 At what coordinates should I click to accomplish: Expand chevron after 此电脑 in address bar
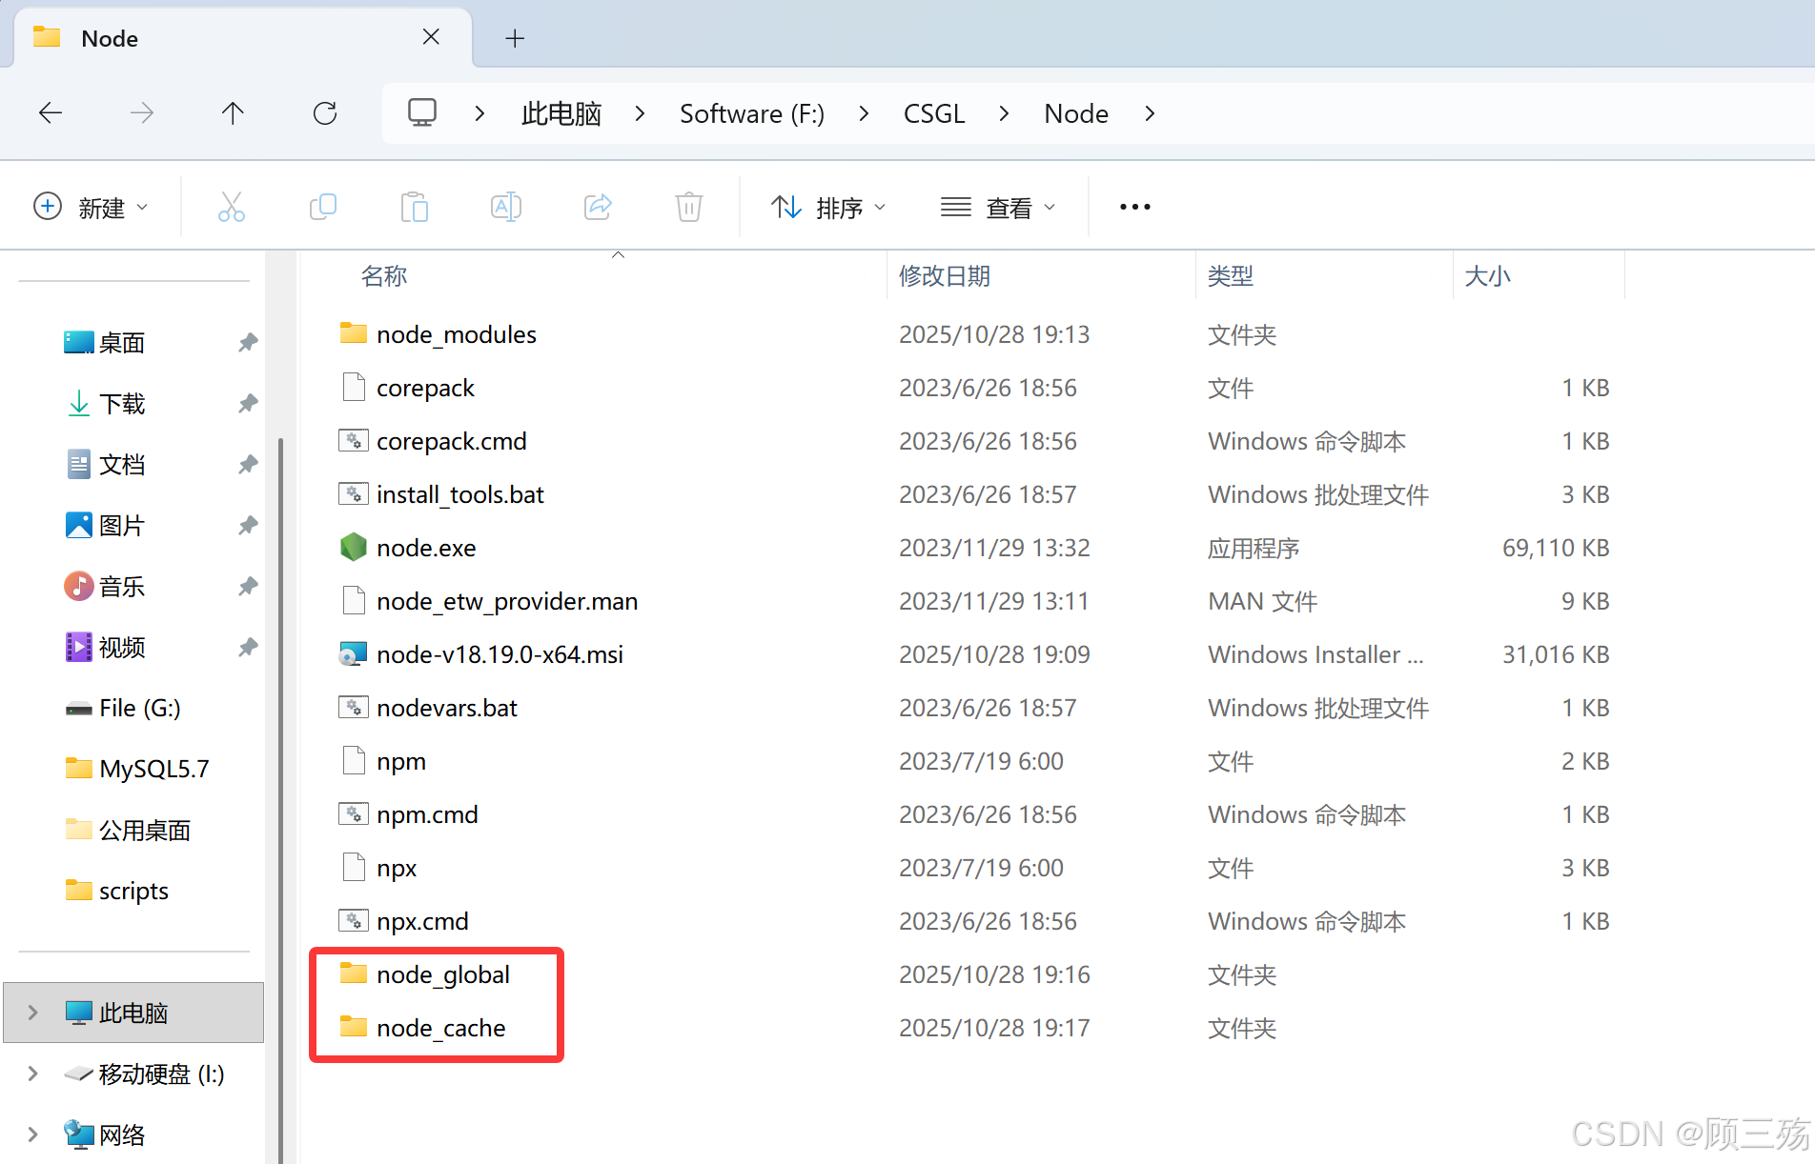click(x=640, y=113)
